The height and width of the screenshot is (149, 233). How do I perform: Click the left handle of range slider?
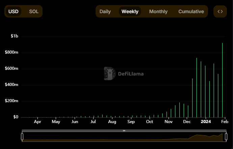[x=22, y=137]
